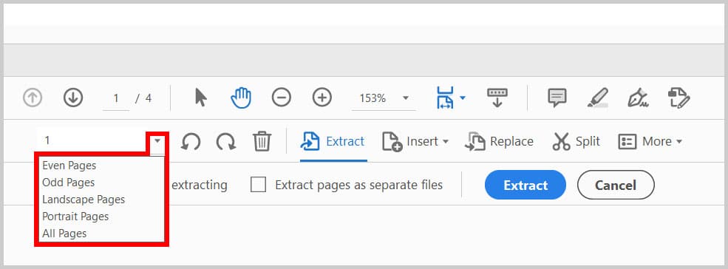728x269 pixels.
Task: Expand the page display options arrow
Action: tap(463, 98)
